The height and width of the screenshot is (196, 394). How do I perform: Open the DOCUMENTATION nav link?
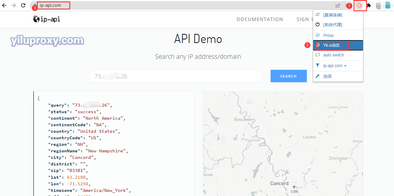click(x=260, y=19)
